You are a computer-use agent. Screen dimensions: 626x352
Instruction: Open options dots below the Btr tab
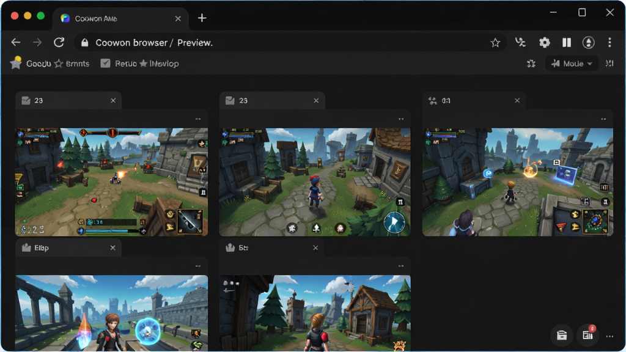401,266
